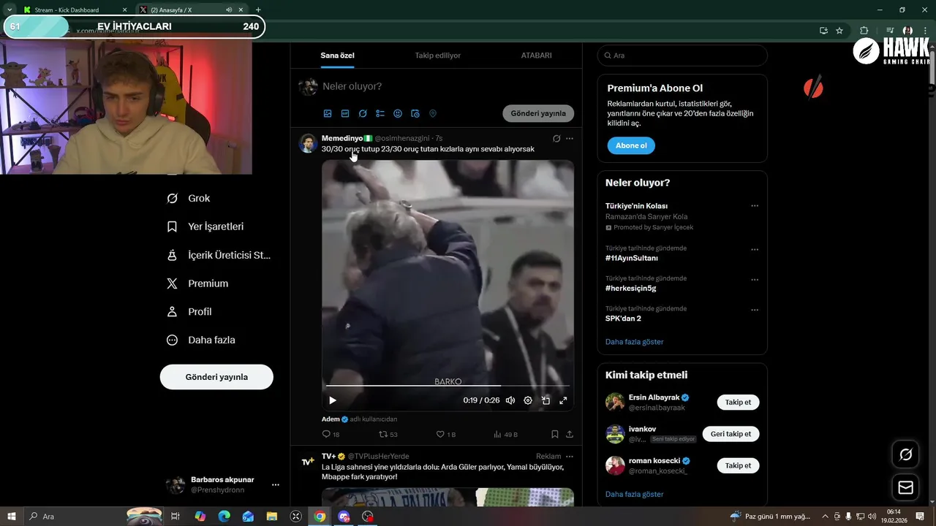Open Copilot from the taskbar
This screenshot has height=526, width=936.
pyautogui.click(x=200, y=517)
